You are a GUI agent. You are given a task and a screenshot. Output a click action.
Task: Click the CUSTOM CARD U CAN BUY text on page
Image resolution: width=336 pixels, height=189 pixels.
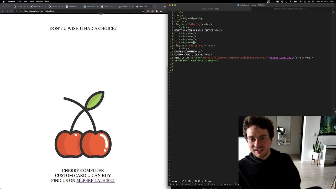83,176
